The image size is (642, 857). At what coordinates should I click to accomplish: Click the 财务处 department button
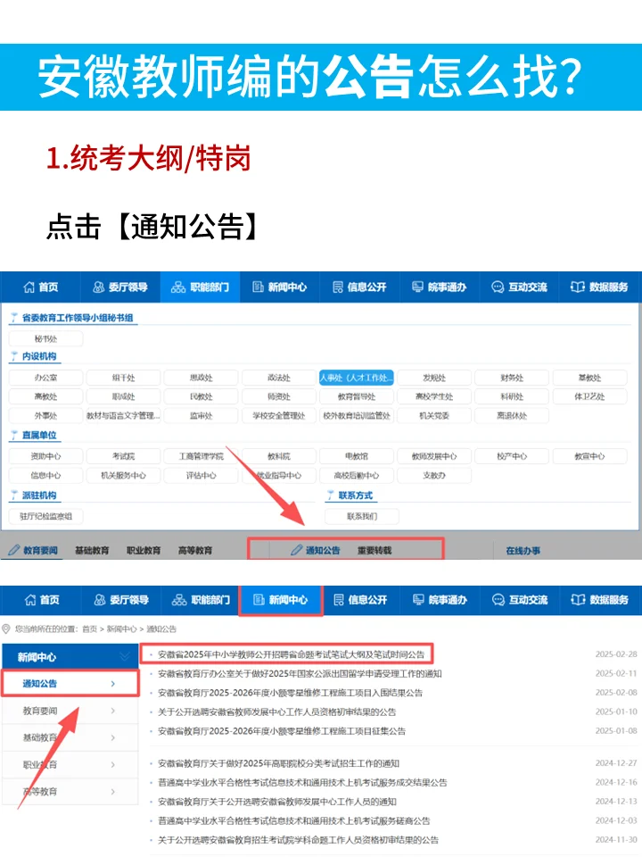coord(512,378)
